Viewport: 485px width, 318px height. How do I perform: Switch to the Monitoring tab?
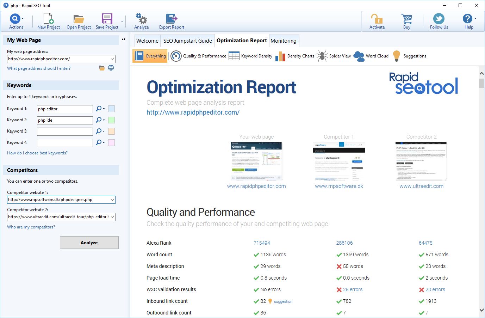(284, 41)
